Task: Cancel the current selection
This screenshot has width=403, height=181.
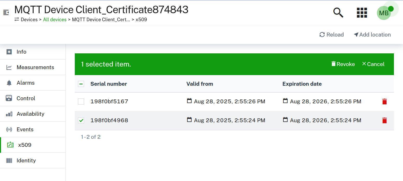Action: [373, 64]
